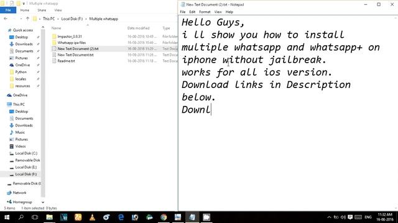Open Quick access in navigation pane

tap(23, 30)
